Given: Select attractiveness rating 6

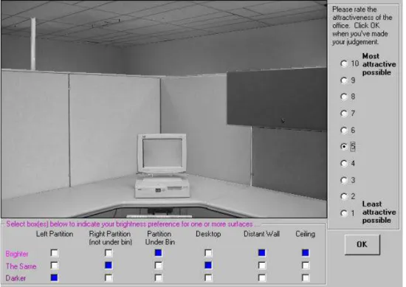Looking at the screenshot, I should click(x=344, y=130).
